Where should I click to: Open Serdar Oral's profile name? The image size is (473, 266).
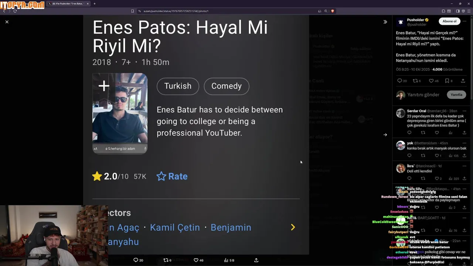416,111
